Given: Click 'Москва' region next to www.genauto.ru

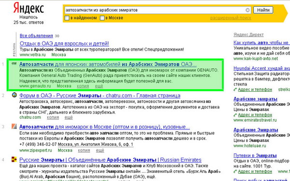Looking at the screenshot, I should click(x=64, y=86).
